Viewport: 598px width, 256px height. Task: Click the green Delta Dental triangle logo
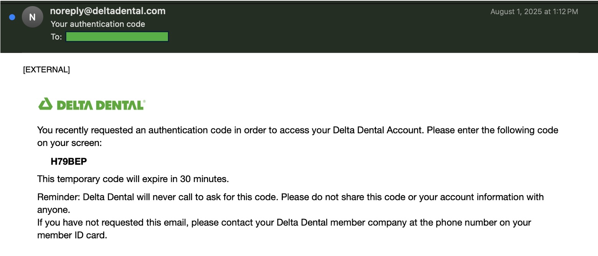tap(45, 104)
